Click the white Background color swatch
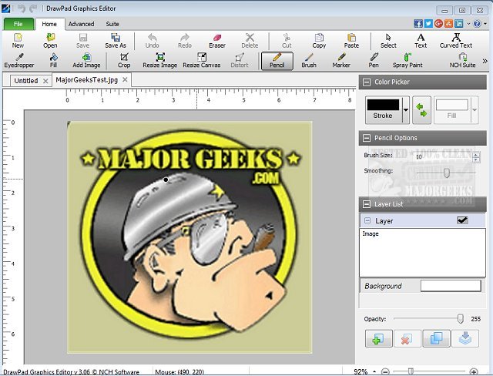This screenshot has width=493, height=376. coord(451,286)
